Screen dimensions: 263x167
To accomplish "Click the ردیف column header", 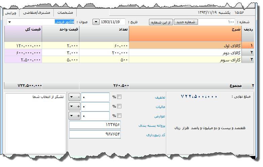I will (x=248, y=34).
